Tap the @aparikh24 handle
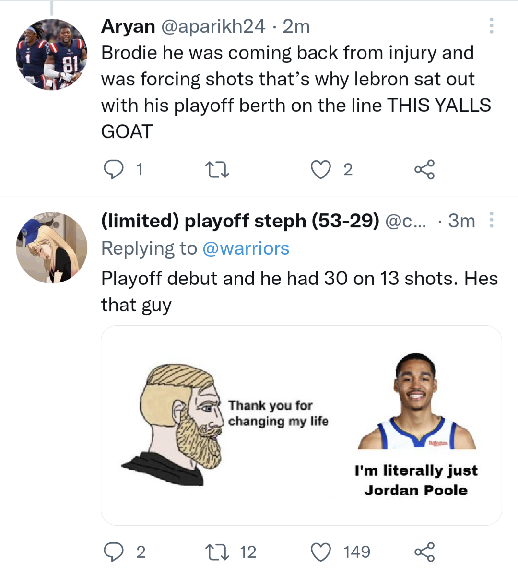This screenshot has width=518, height=576. tap(213, 26)
